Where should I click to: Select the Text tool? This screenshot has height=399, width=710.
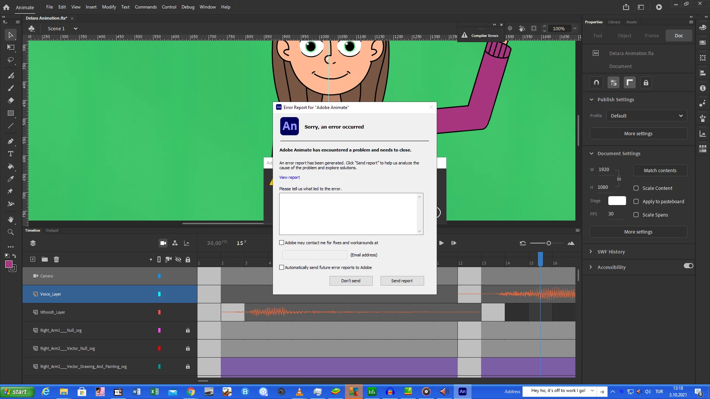(x=11, y=154)
